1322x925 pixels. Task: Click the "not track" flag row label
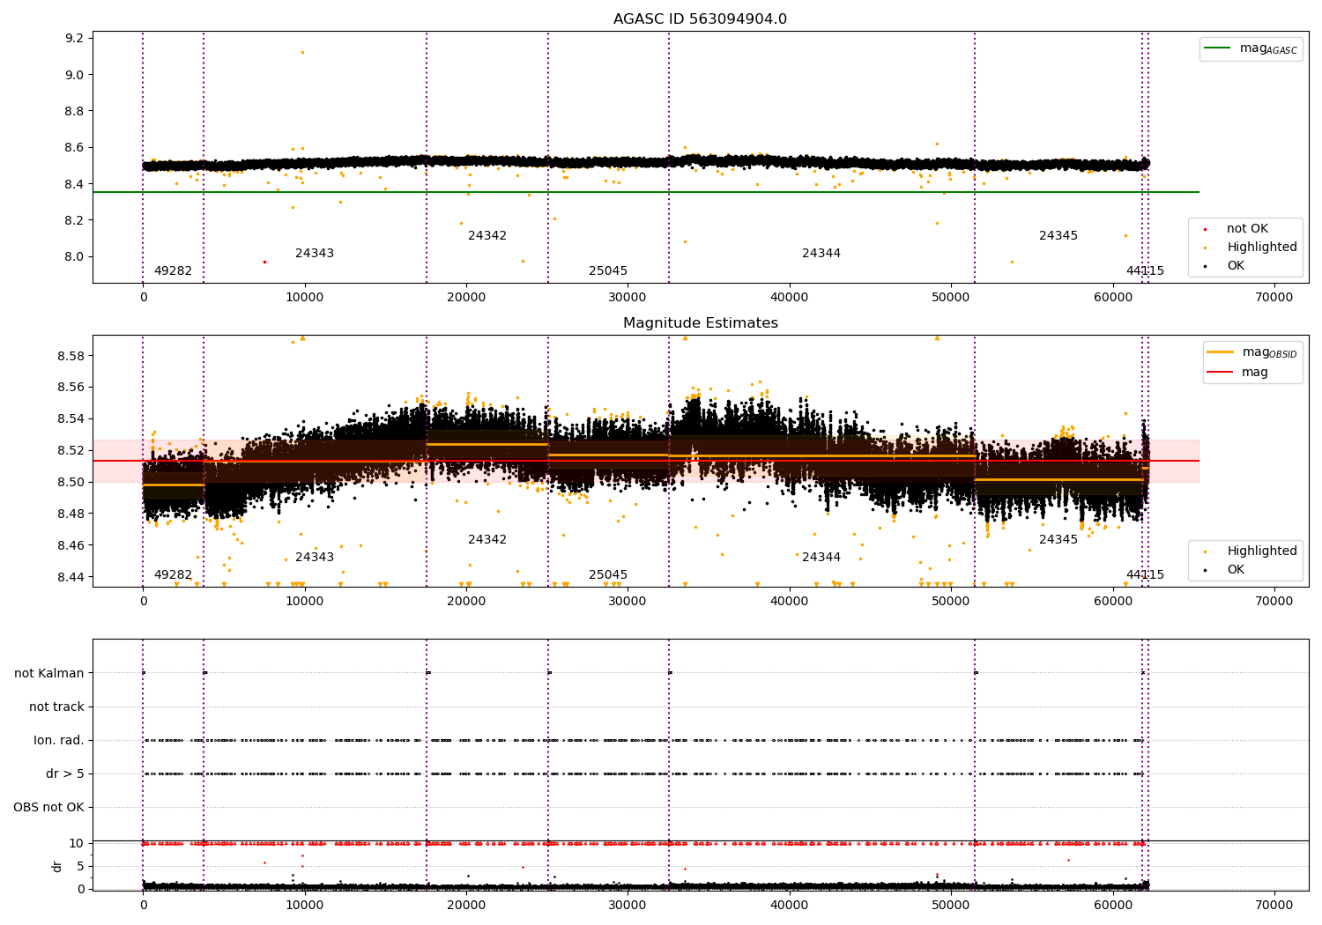click(x=56, y=707)
